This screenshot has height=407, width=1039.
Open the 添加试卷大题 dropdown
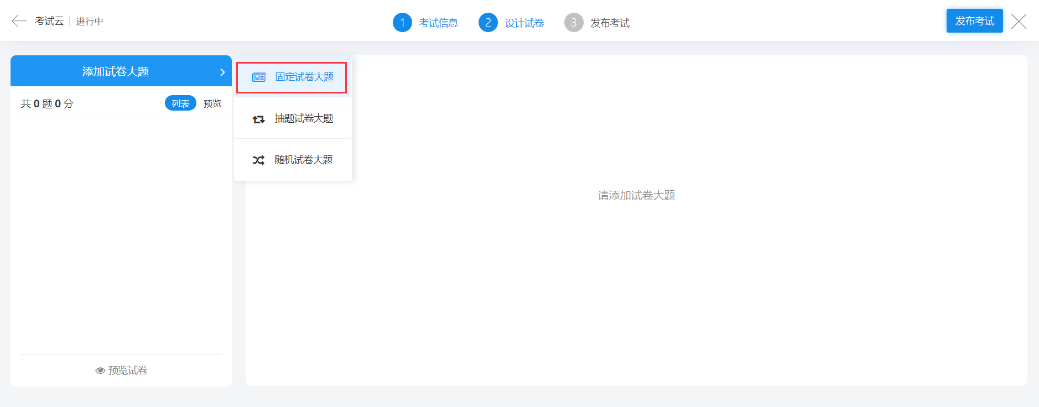(115, 71)
